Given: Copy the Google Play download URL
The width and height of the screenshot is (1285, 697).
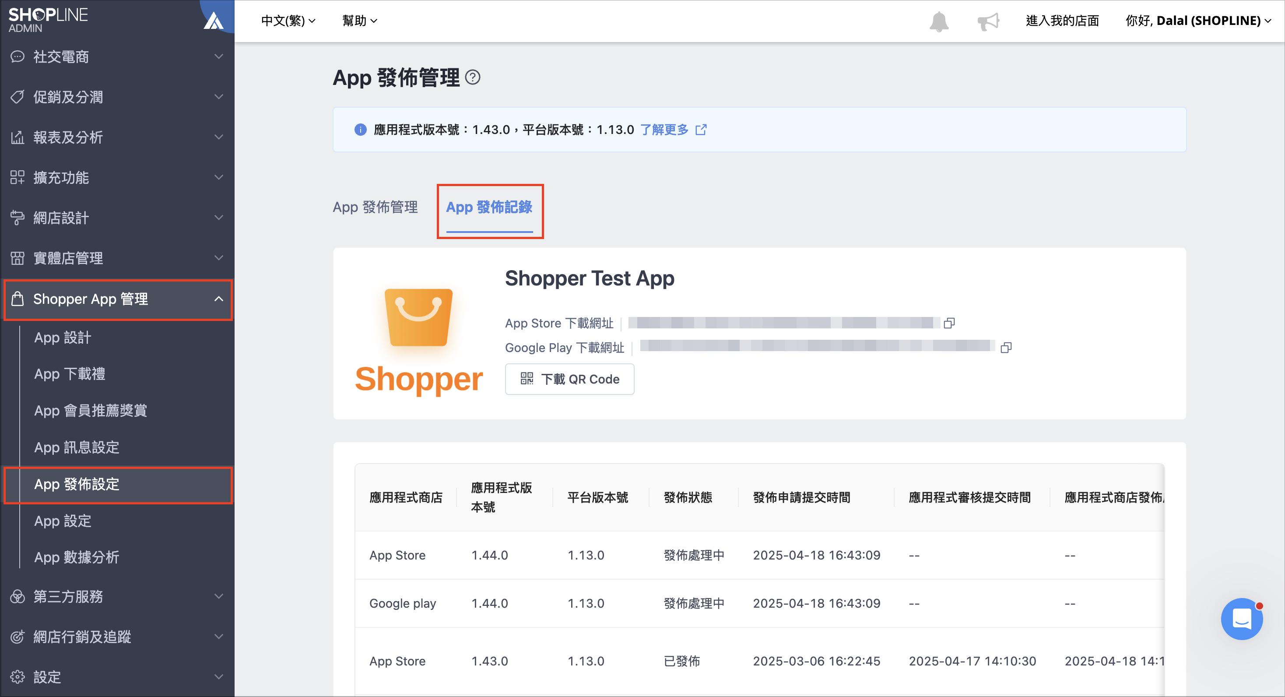Looking at the screenshot, I should point(1006,347).
